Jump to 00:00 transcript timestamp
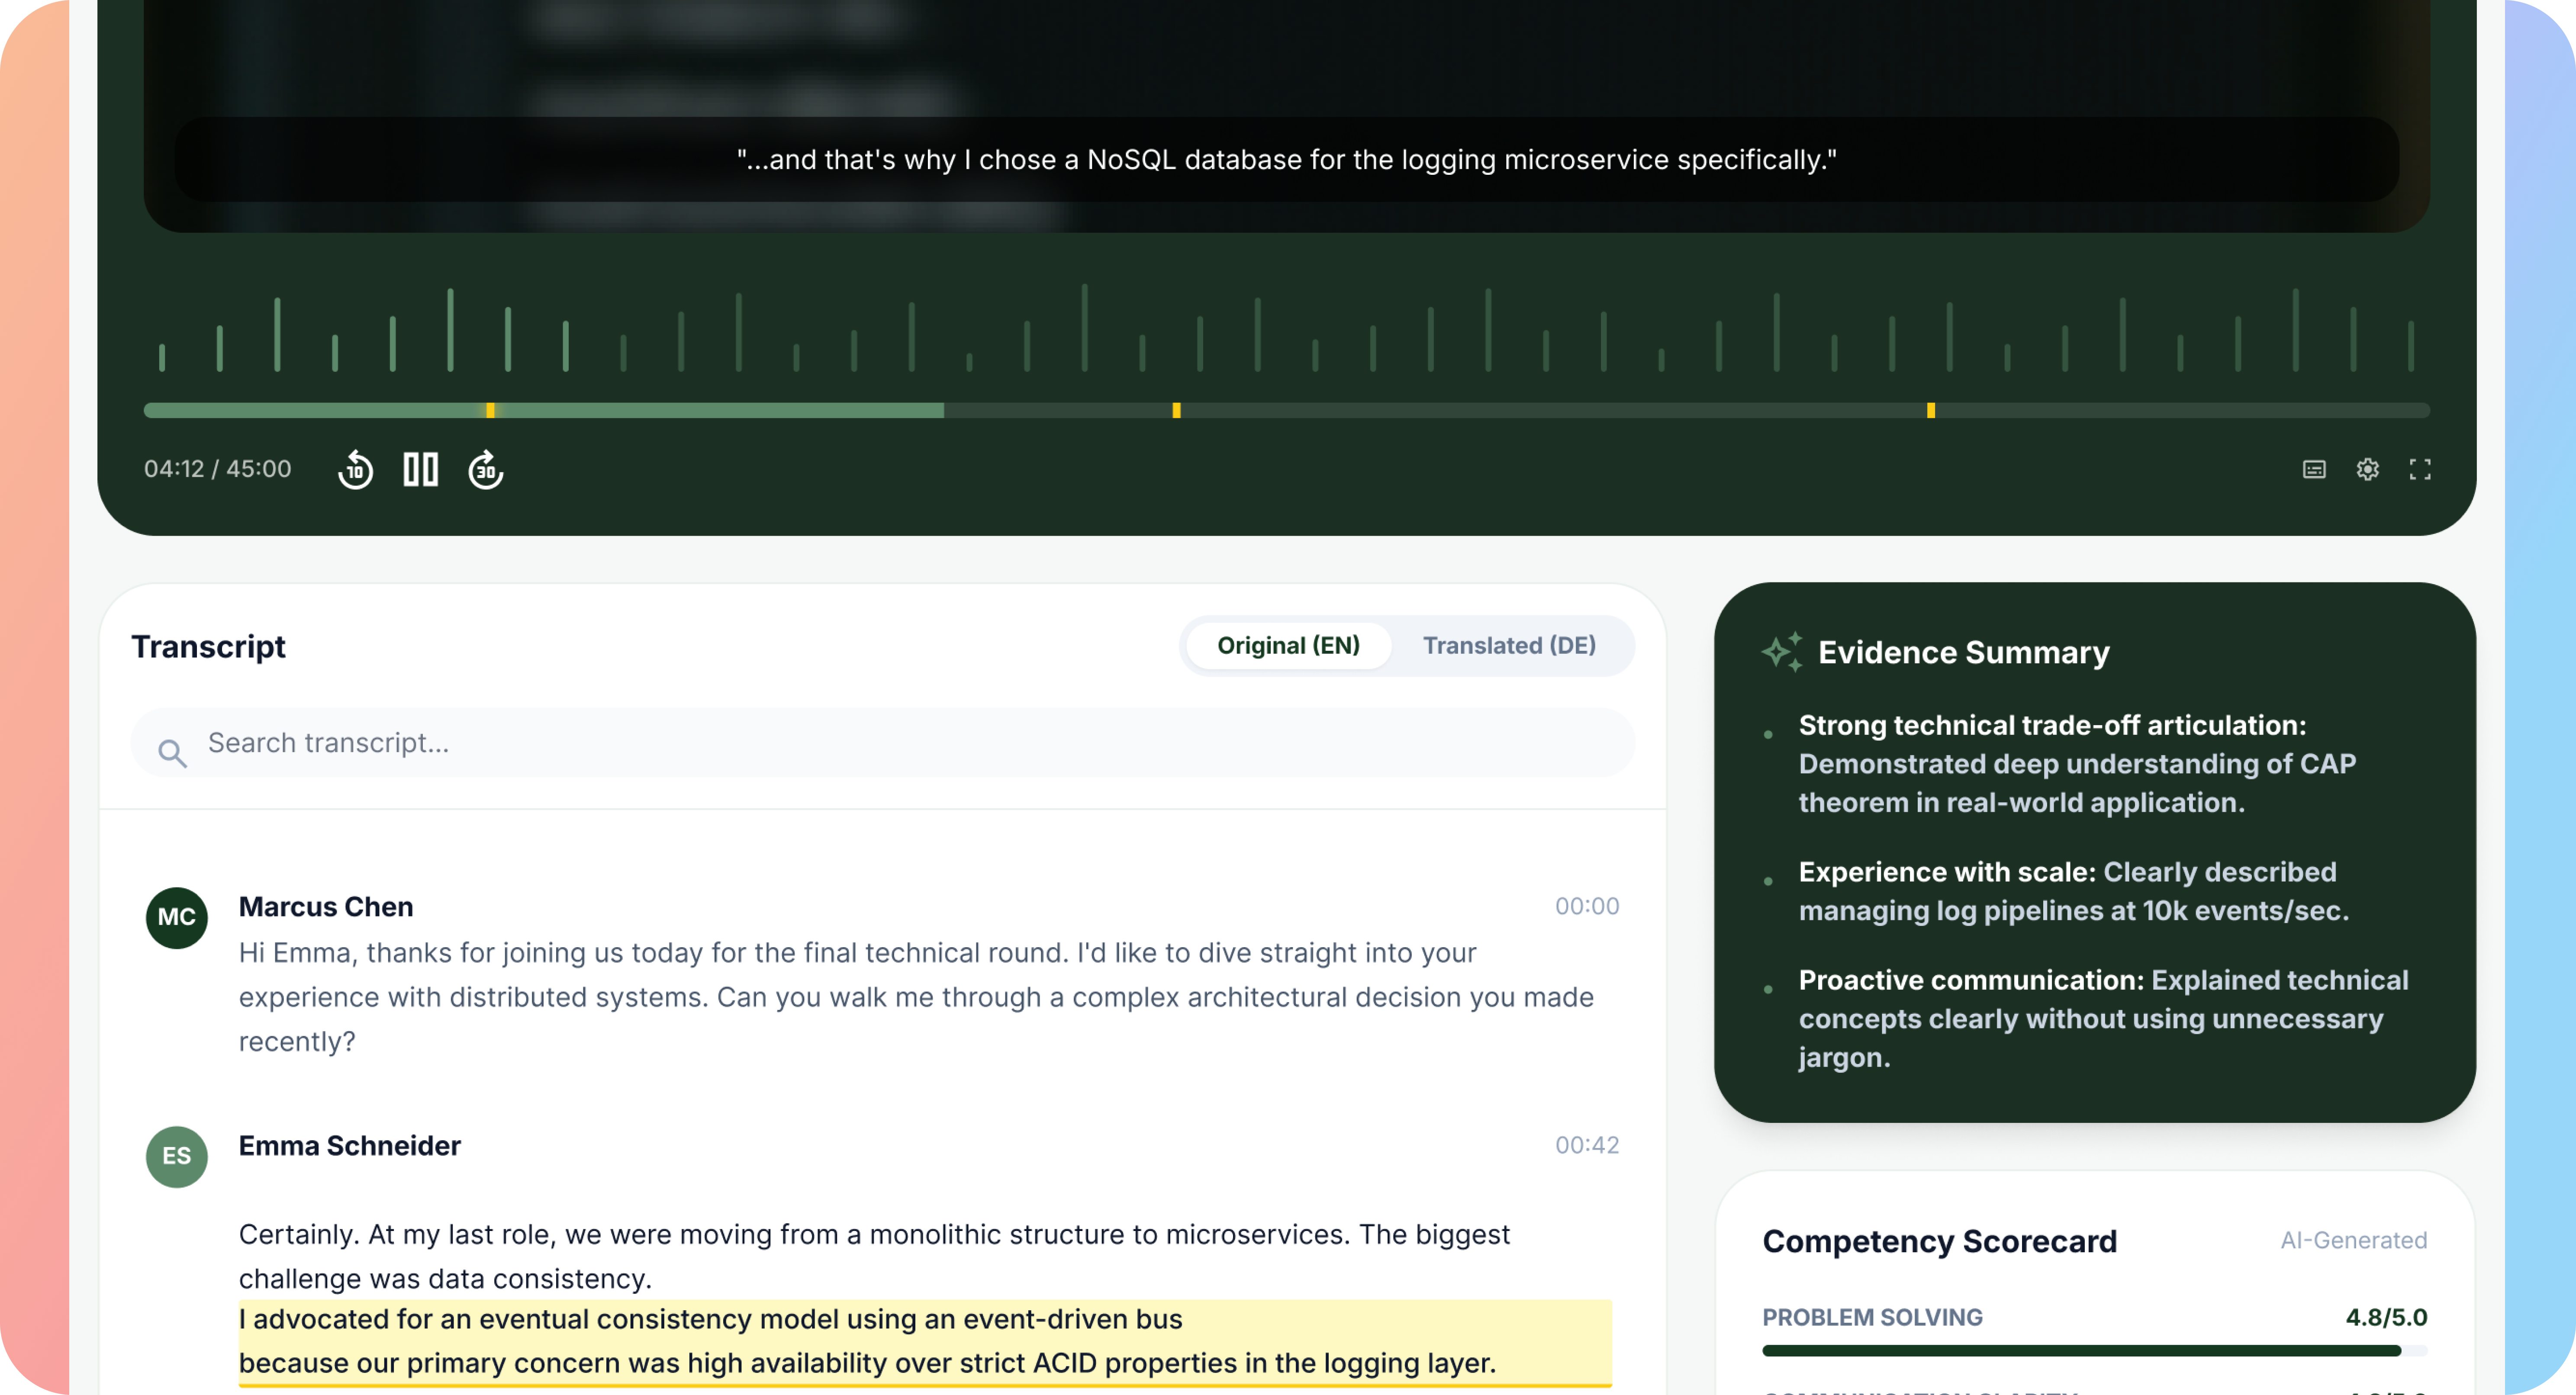The width and height of the screenshot is (2576, 1395). pos(1586,906)
